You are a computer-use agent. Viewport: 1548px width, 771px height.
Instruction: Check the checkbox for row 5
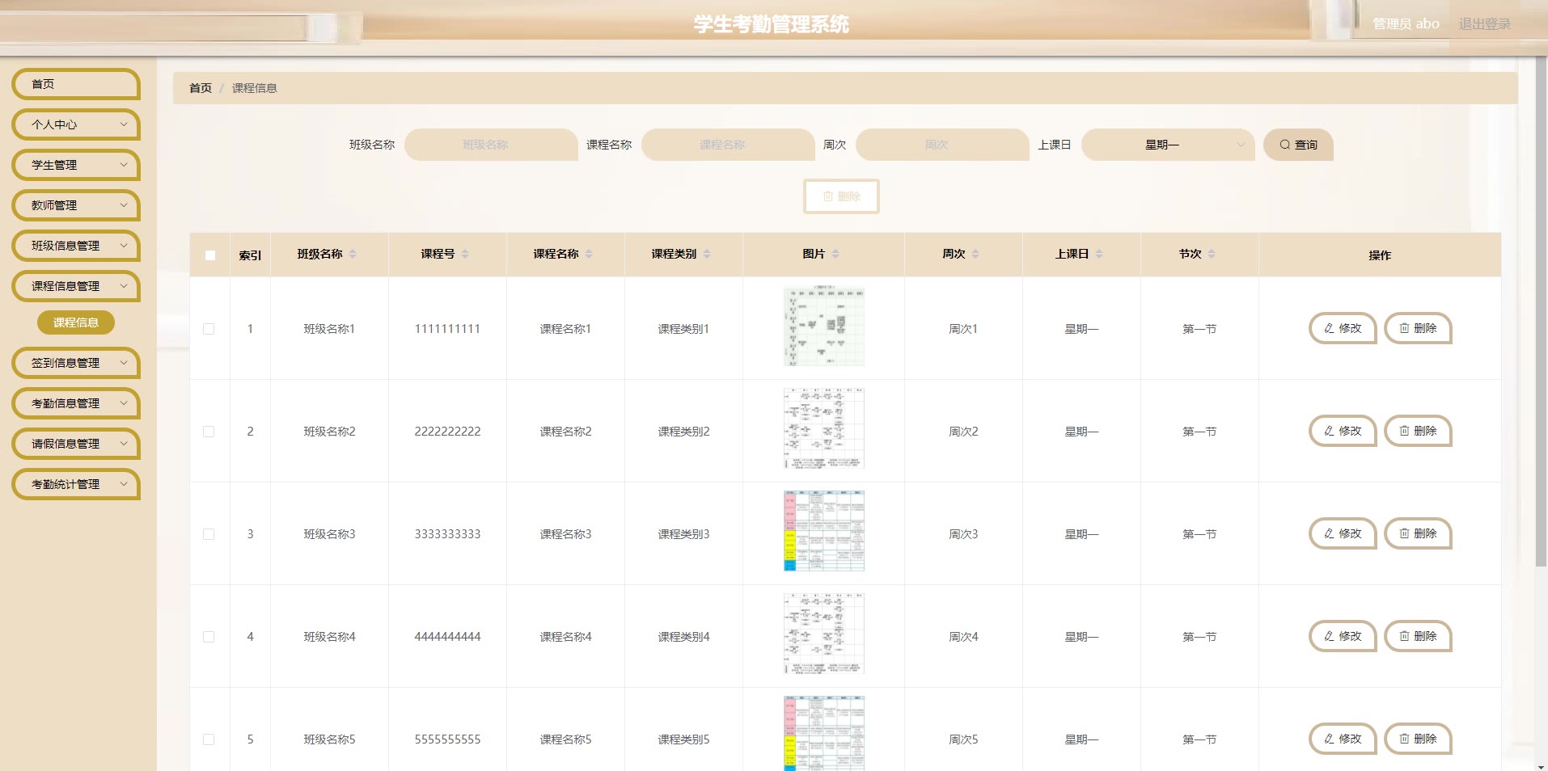pos(209,739)
